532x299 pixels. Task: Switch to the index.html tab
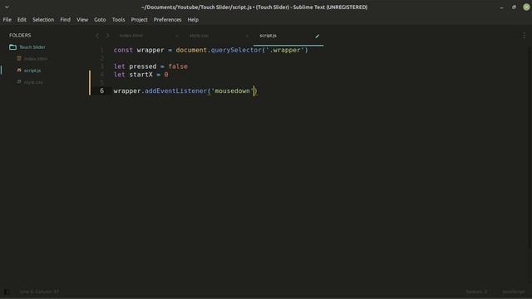(131, 36)
